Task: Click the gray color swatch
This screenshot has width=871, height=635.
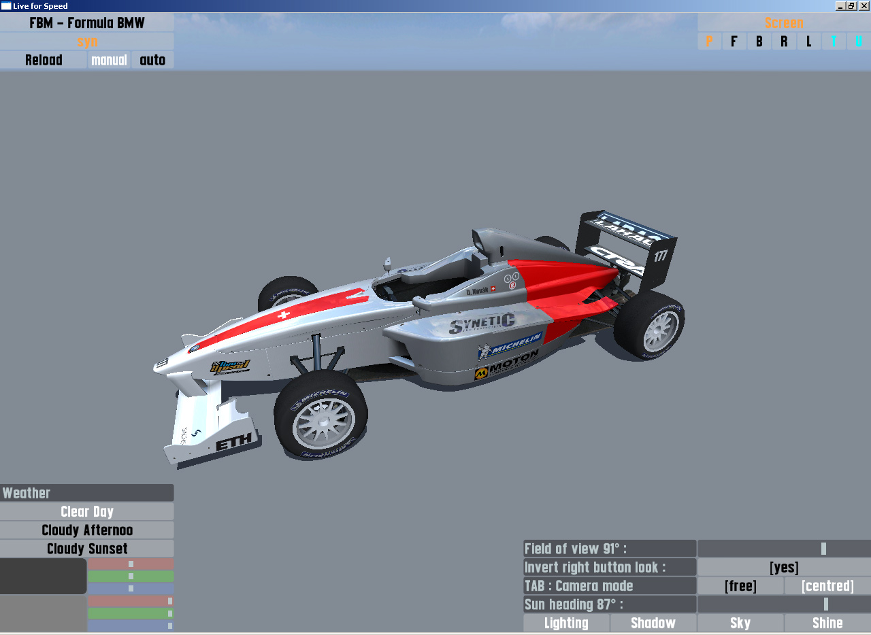Action: click(43, 613)
